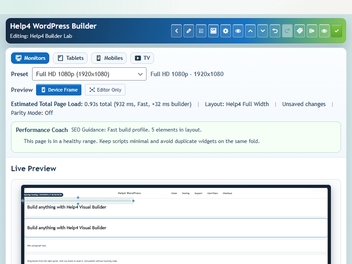Click the 'Performance Coach' heading
The height and width of the screenshot is (264, 352).
tap(42, 130)
